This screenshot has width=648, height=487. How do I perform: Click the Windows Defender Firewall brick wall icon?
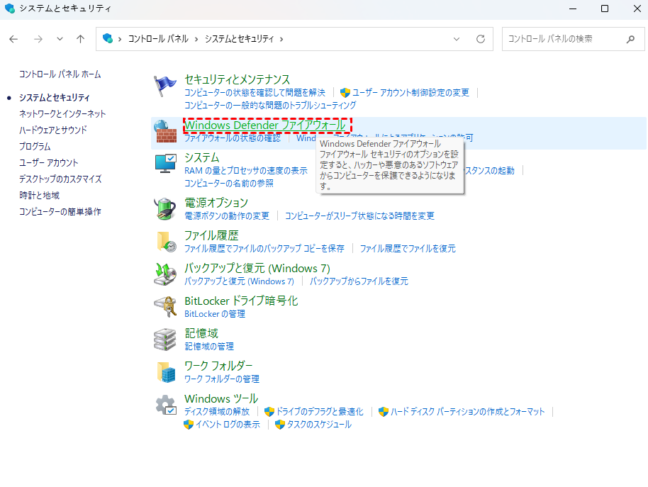(x=165, y=131)
